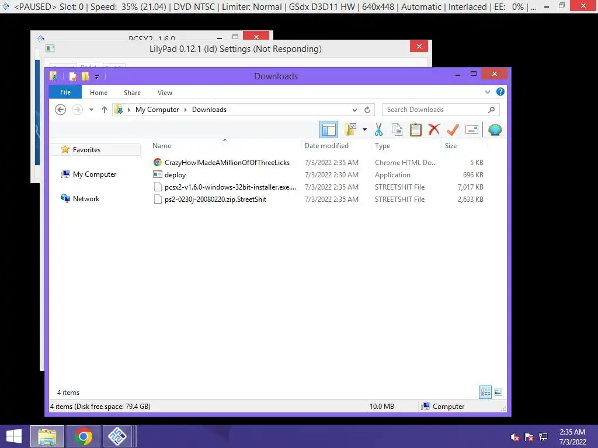The width and height of the screenshot is (598, 448).
Task: Select the CrazyHowIMadeAMillionOfOfThreeLicks file
Action: coord(227,163)
